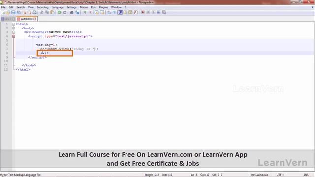Image resolution: width=315 pixels, height=177 pixels.
Task: Print the document via toolbar printer icon
Action: tap(35, 12)
